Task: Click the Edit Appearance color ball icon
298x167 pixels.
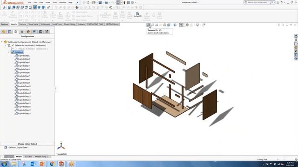Action: (187, 25)
